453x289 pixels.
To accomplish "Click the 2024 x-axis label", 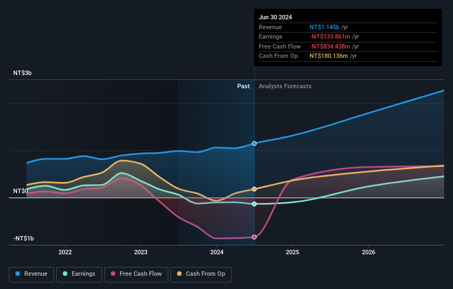I will [217, 252].
